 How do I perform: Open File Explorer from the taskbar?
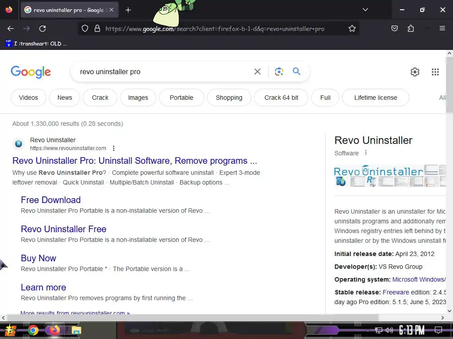coord(76,330)
